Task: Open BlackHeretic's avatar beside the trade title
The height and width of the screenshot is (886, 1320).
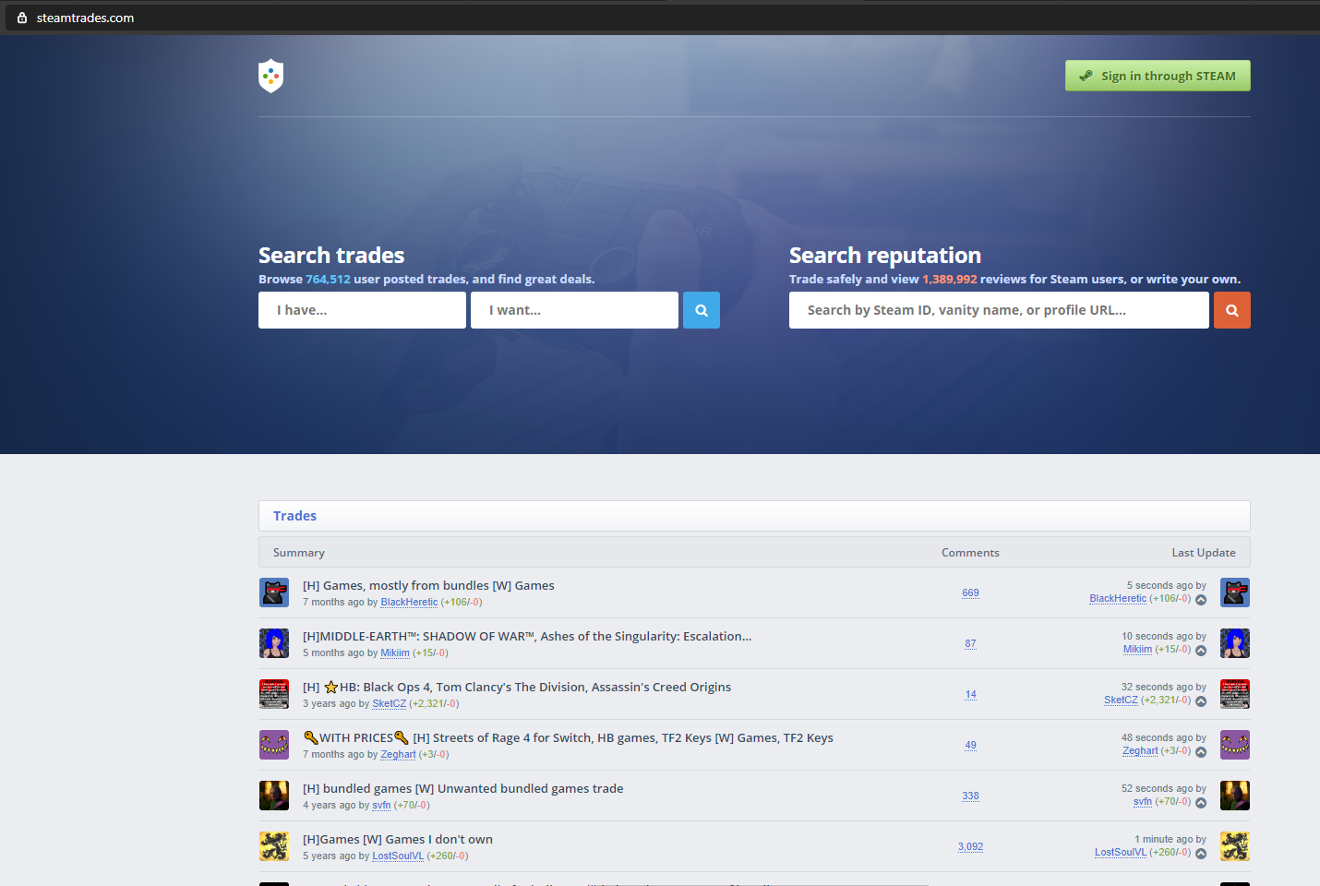Action: 274,593
